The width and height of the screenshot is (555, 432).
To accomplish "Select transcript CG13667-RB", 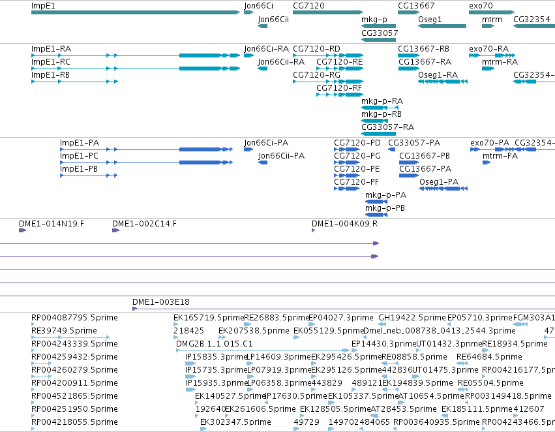I will coord(408,55).
